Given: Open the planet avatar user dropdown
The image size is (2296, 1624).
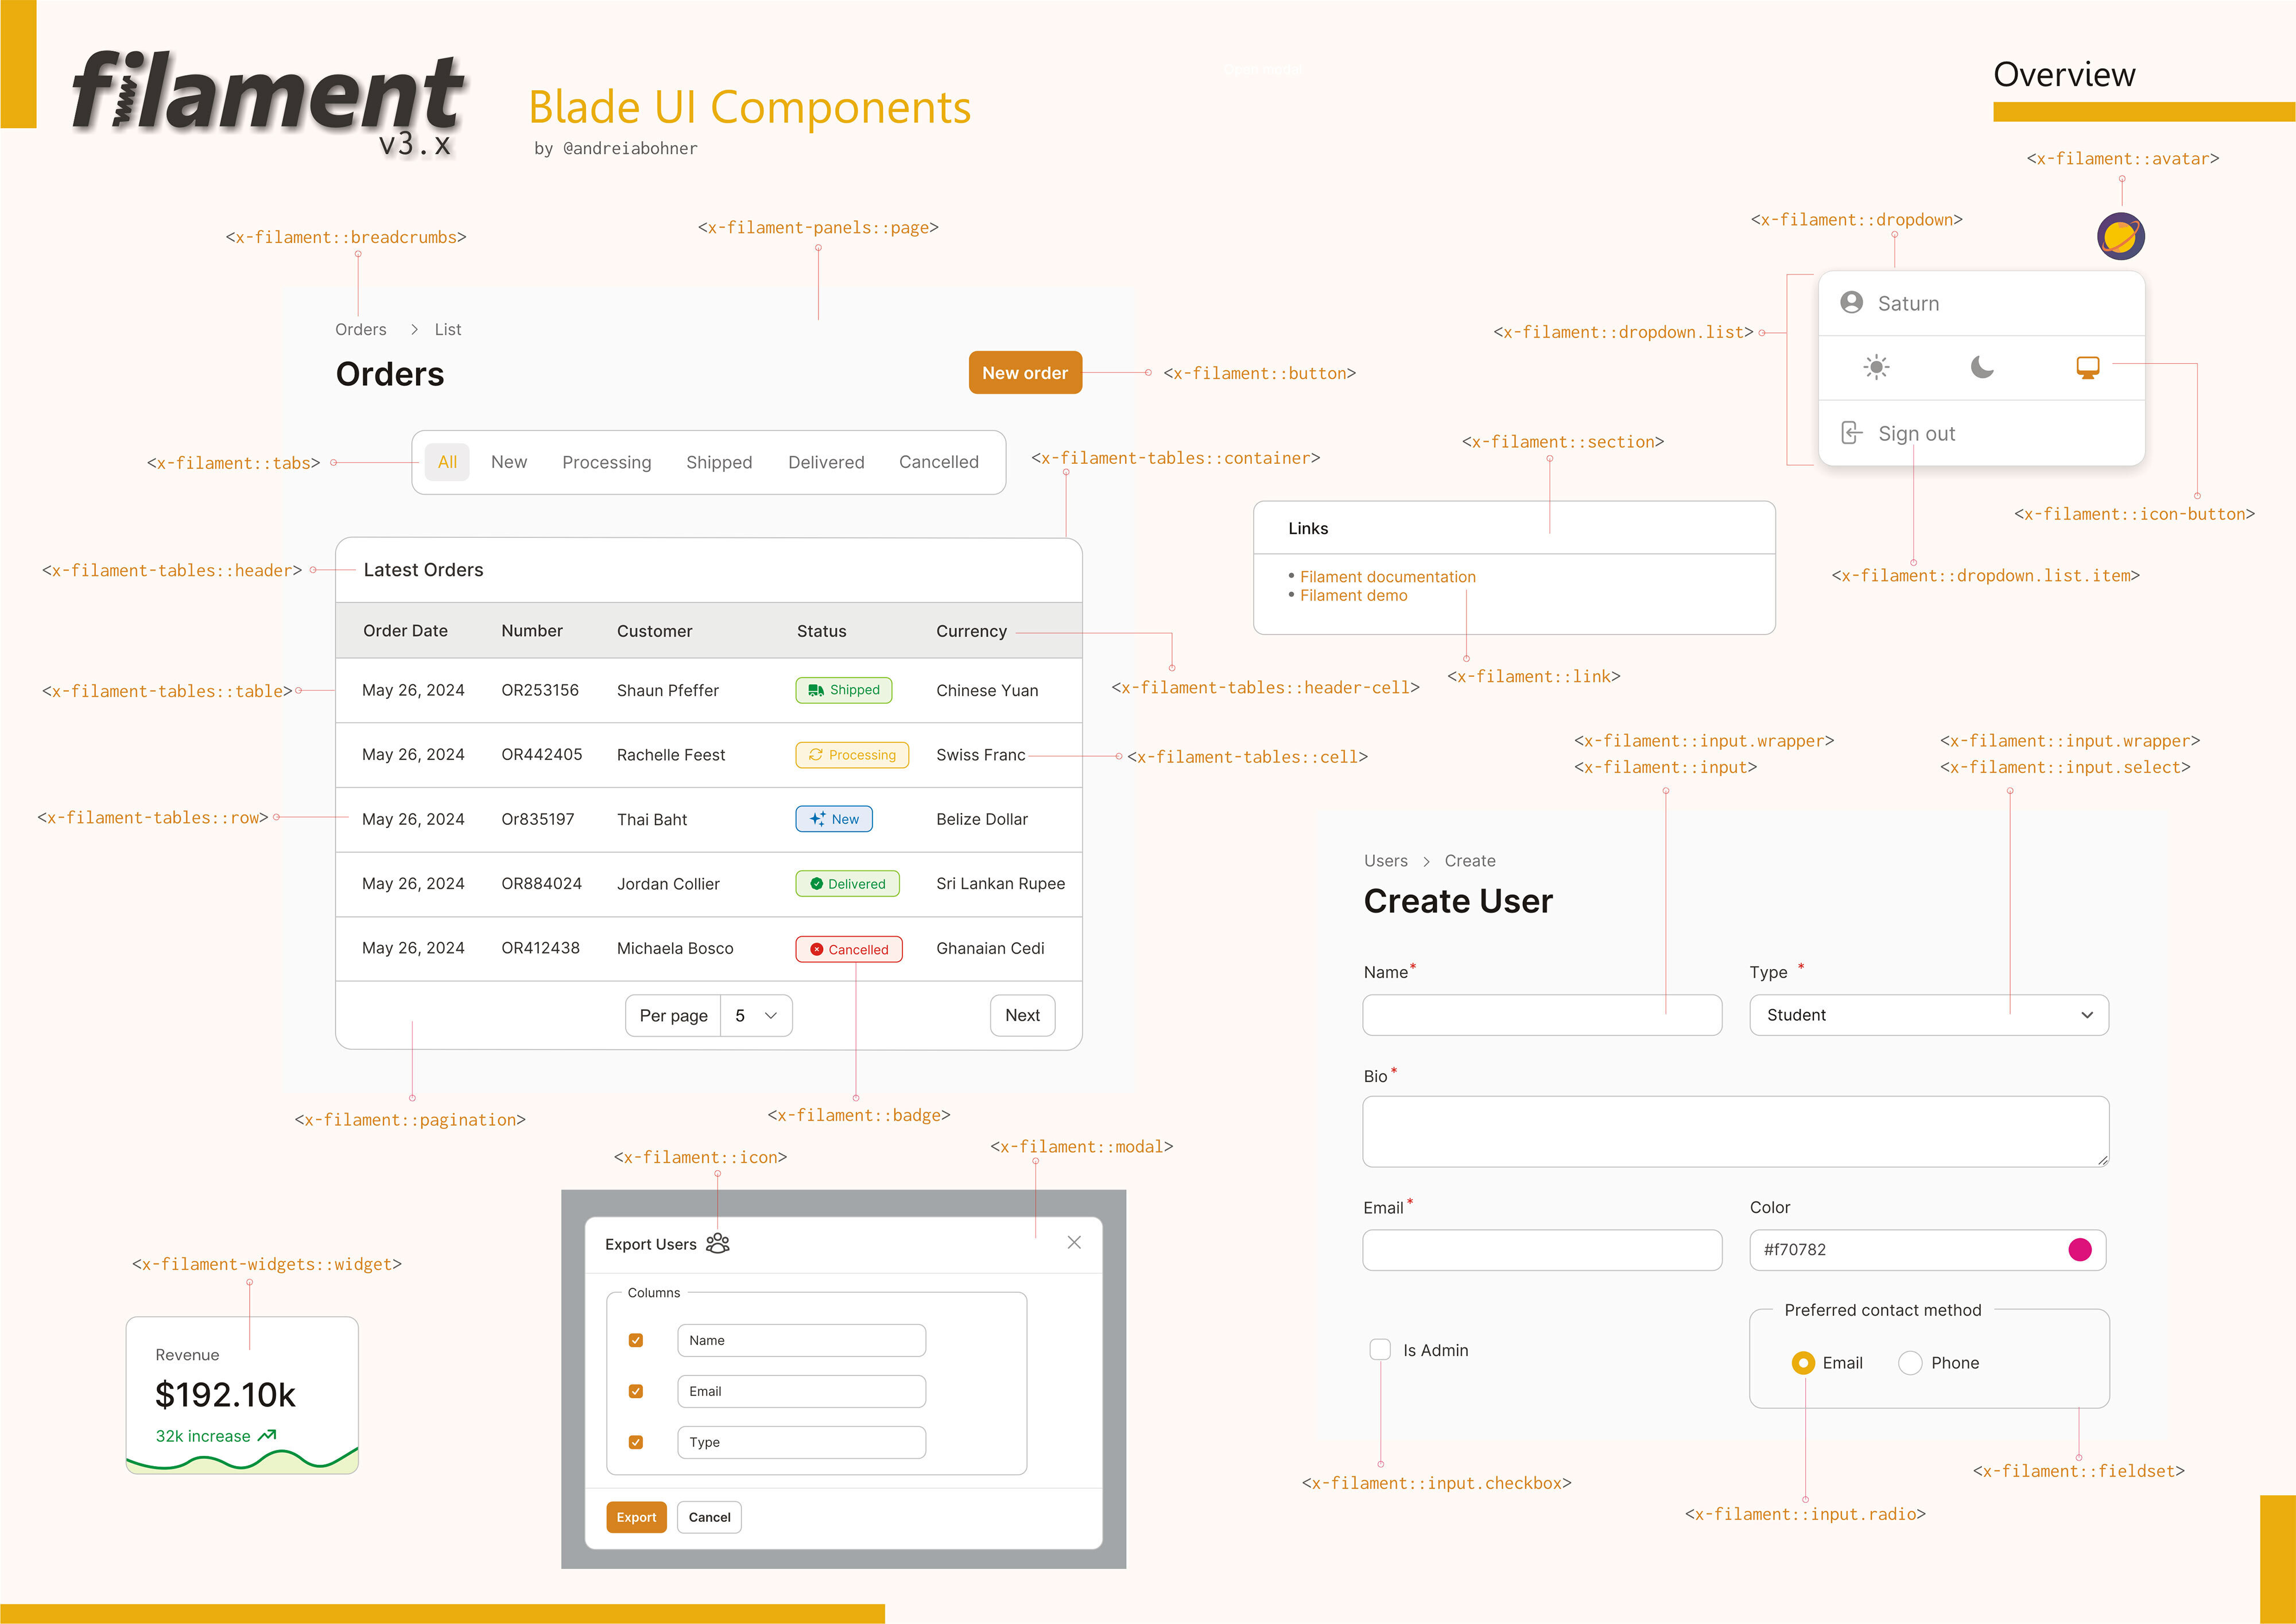Looking at the screenshot, I should [x=2121, y=236].
